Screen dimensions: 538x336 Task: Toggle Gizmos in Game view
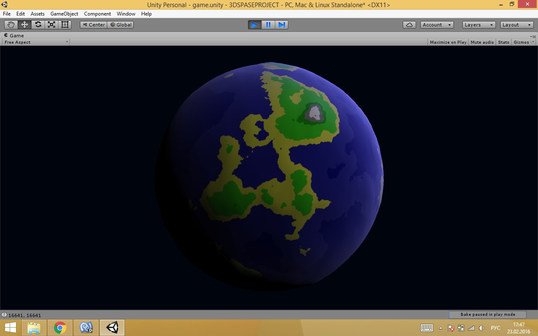(x=521, y=42)
